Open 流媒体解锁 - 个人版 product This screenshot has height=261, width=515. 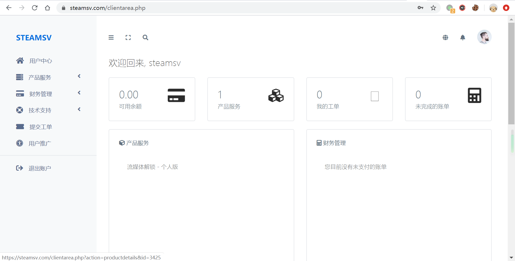(x=153, y=167)
